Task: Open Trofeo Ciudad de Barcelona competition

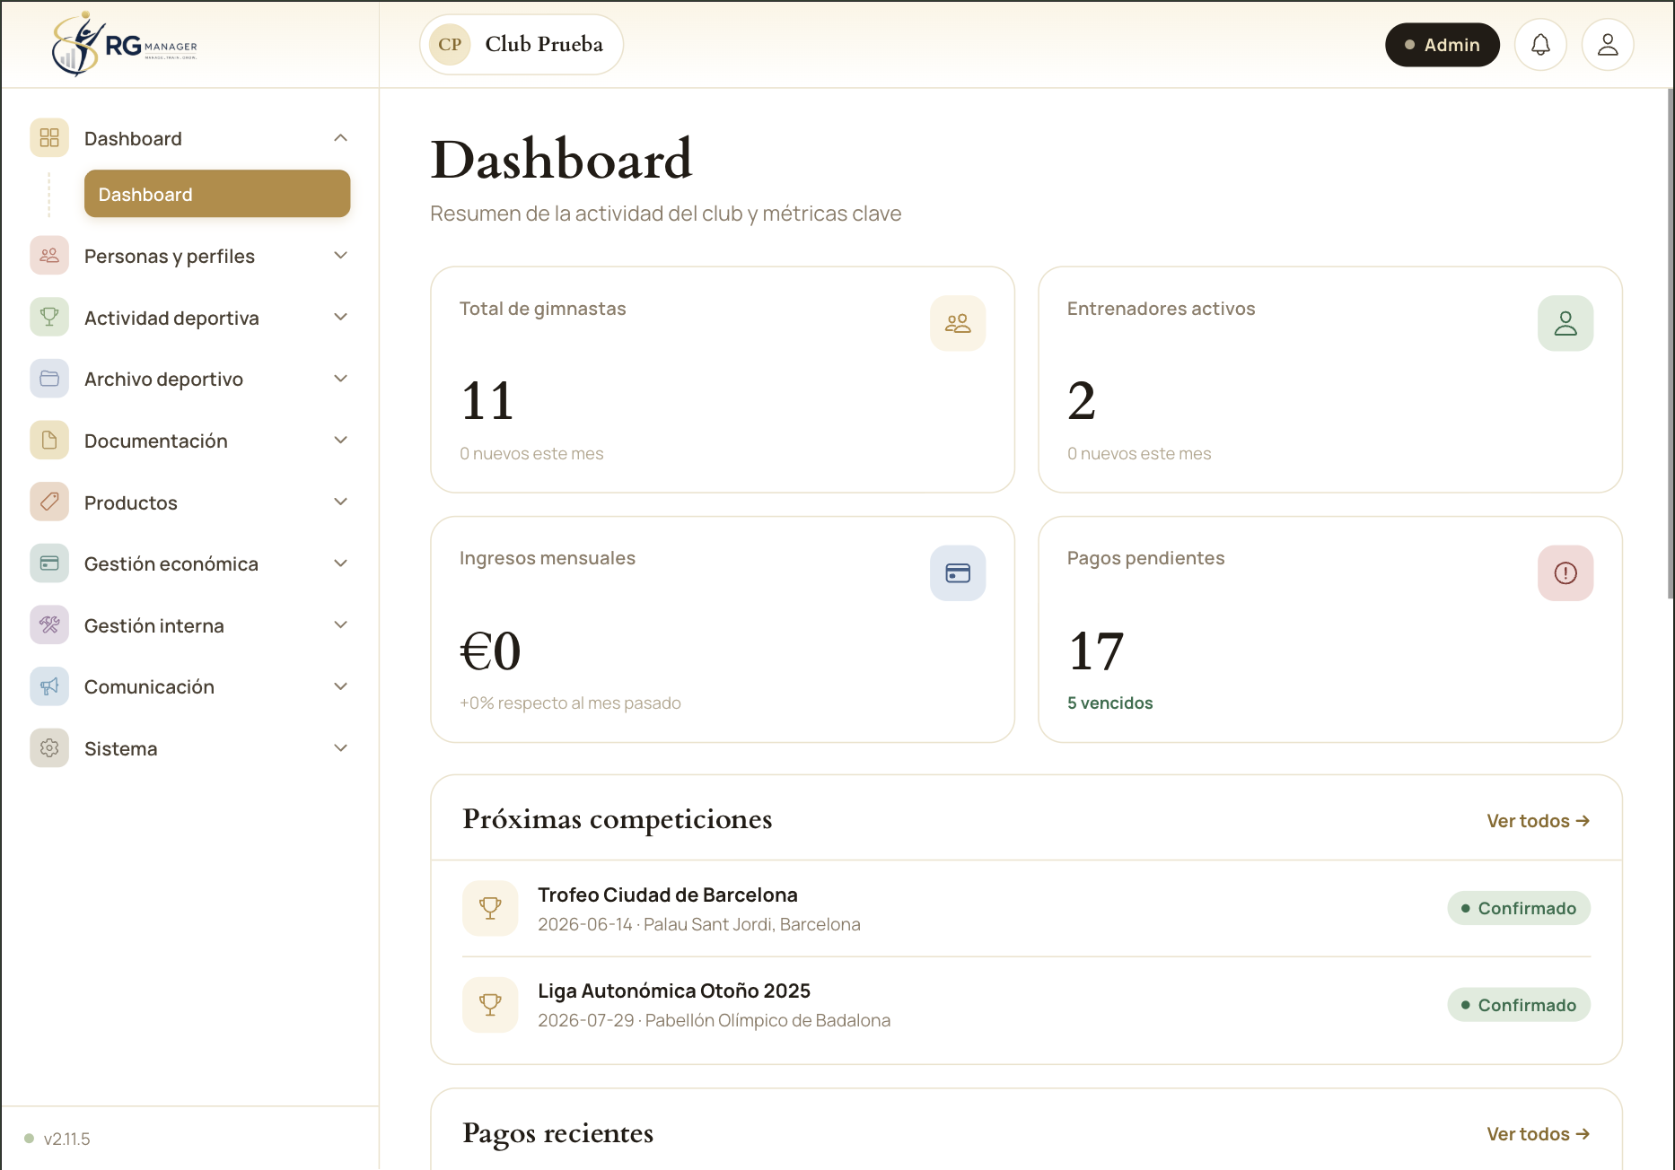Action: (x=1026, y=909)
